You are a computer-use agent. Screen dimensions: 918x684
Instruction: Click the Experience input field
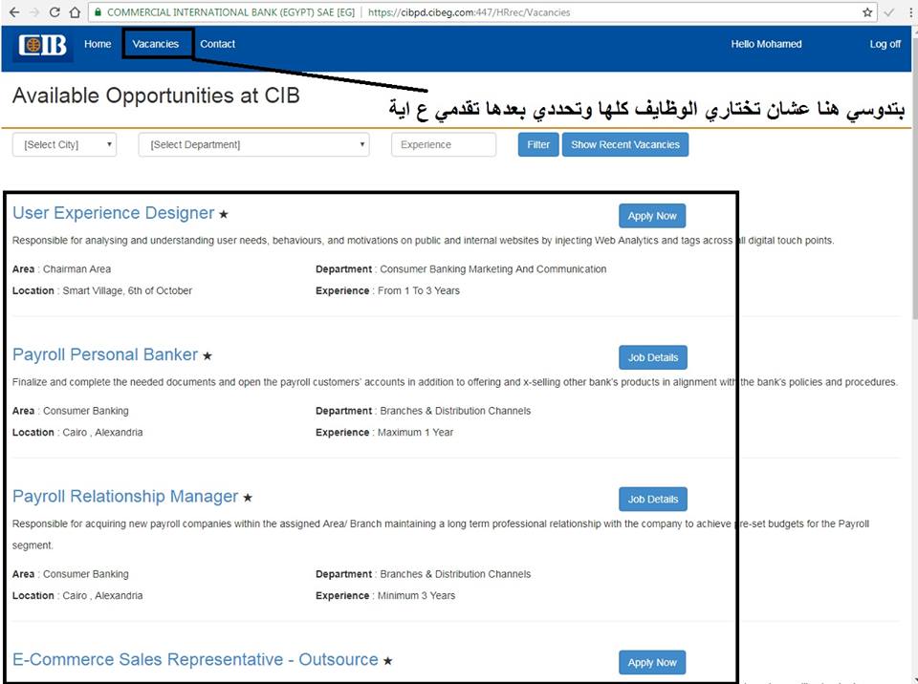pyautogui.click(x=443, y=144)
